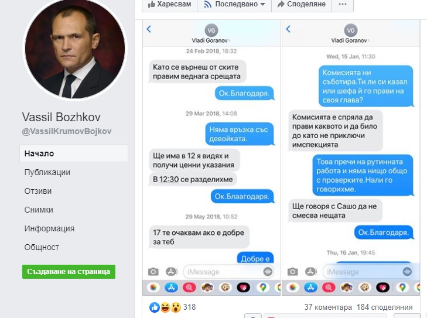Open the Снимки section
Viewport: 427px width, 318px height.
click(x=39, y=210)
